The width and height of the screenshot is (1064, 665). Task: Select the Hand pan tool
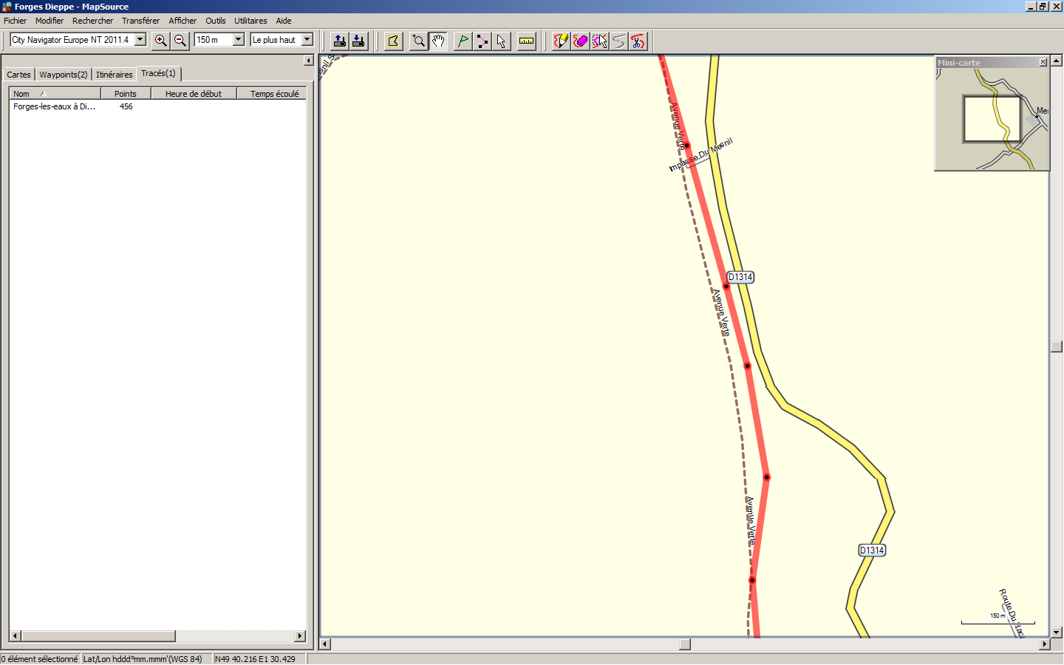tap(438, 41)
